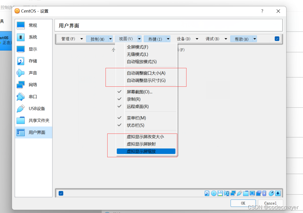Open the 串口 serial ports page
303x213 pixels.
(x=34, y=97)
